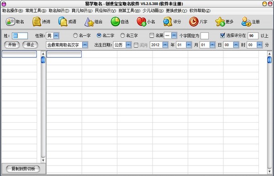Open the 更多 more tools icon
This screenshot has height=176, width=274.
pyautogui.click(x=224, y=22)
